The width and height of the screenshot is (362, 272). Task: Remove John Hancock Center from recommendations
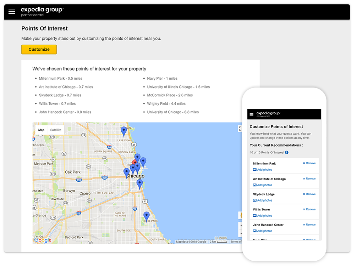tap(309, 225)
